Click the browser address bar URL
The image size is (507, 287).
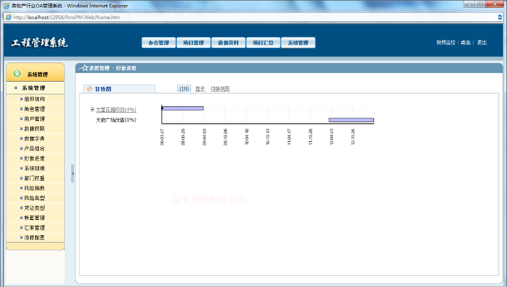click(66, 17)
